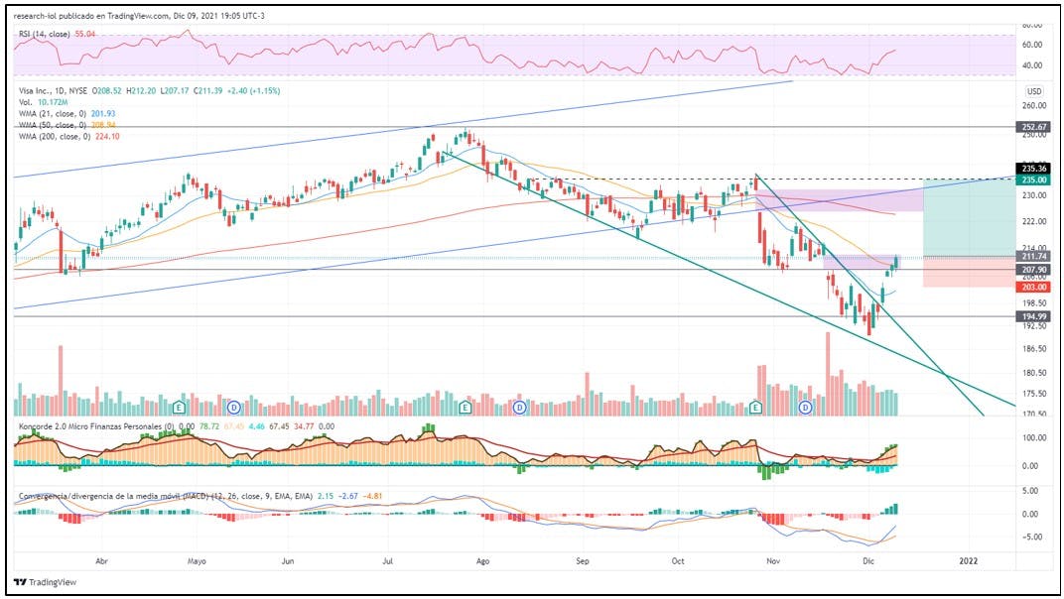The width and height of the screenshot is (1064, 599).
Task: Click the black 235.36 price label
Action: tap(1034, 169)
